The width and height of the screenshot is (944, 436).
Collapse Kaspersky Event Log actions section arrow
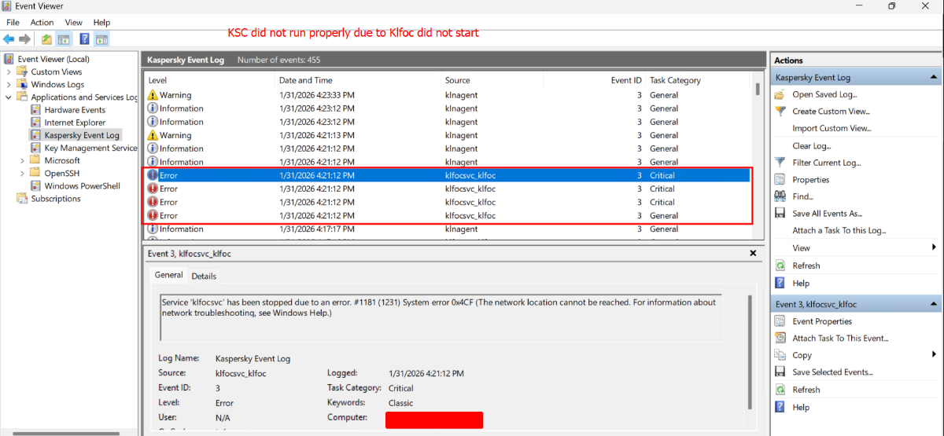point(933,77)
